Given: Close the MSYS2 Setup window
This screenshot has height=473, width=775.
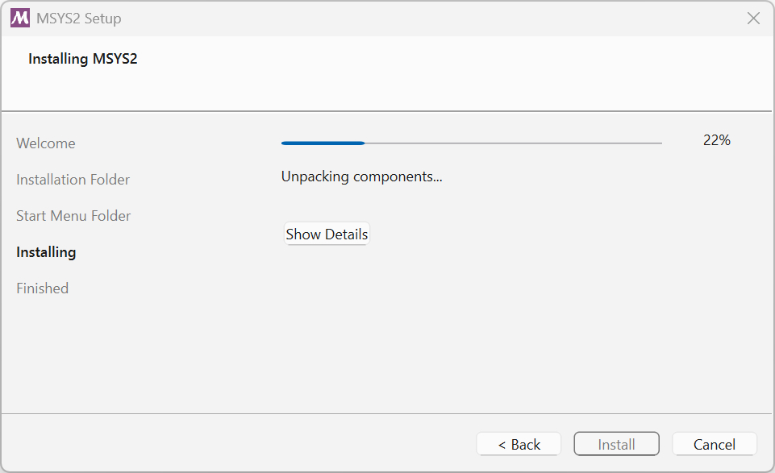Looking at the screenshot, I should click(753, 19).
